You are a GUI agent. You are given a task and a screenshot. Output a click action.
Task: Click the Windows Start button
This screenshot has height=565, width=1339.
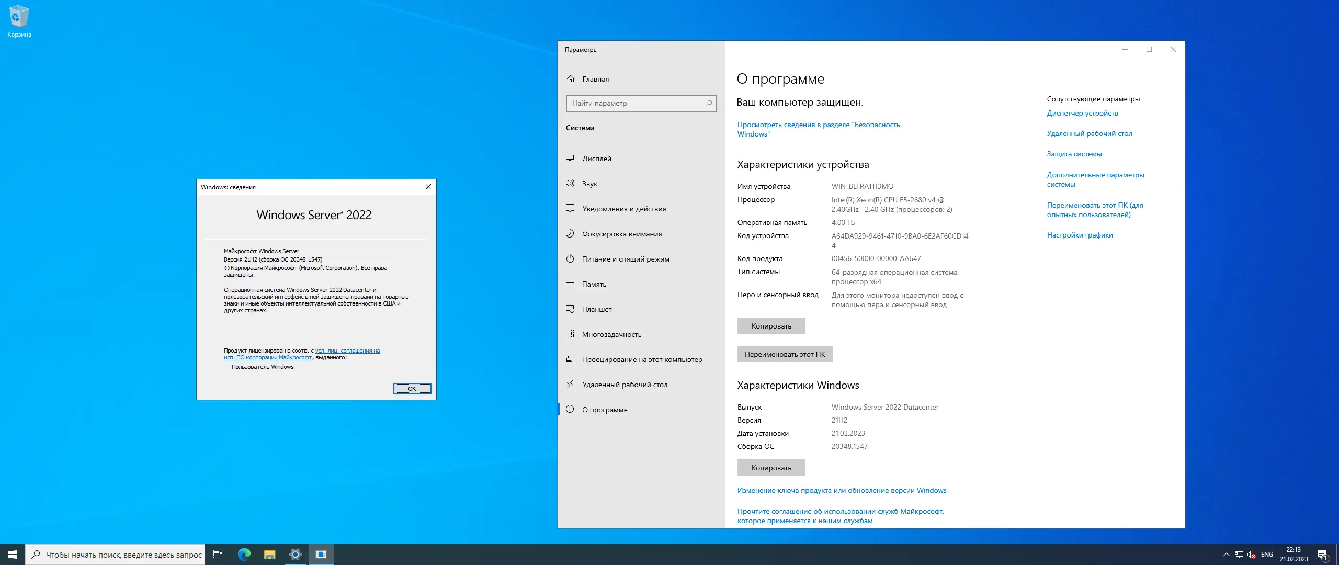[13, 555]
